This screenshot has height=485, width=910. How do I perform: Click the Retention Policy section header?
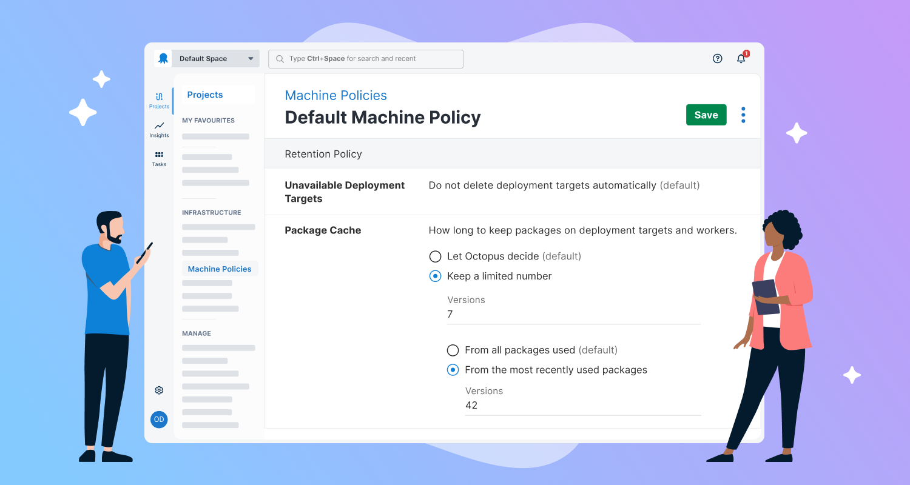pos(512,154)
